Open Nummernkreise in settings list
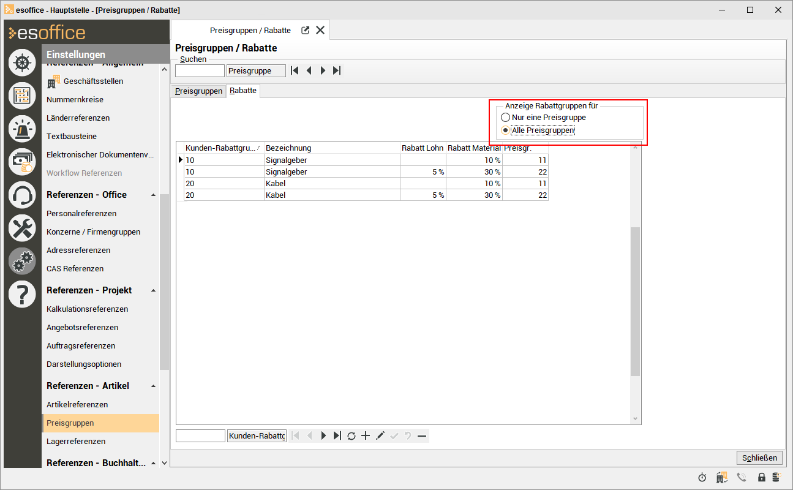The height and width of the screenshot is (490, 793). pos(75,99)
